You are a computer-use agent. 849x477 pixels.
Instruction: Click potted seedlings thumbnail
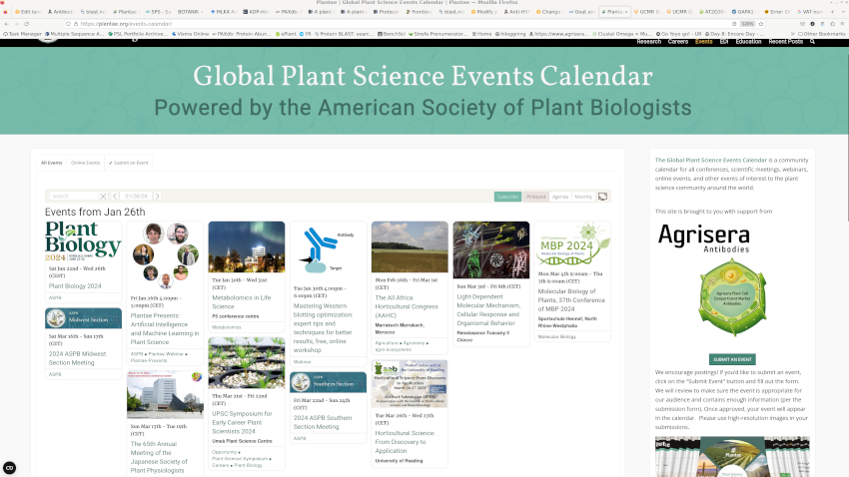(x=247, y=362)
